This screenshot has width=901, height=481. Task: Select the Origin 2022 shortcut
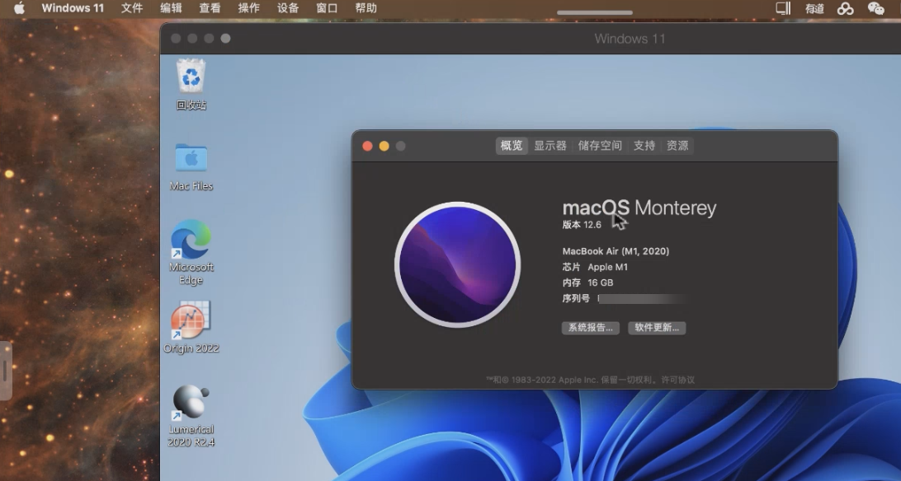click(x=191, y=327)
